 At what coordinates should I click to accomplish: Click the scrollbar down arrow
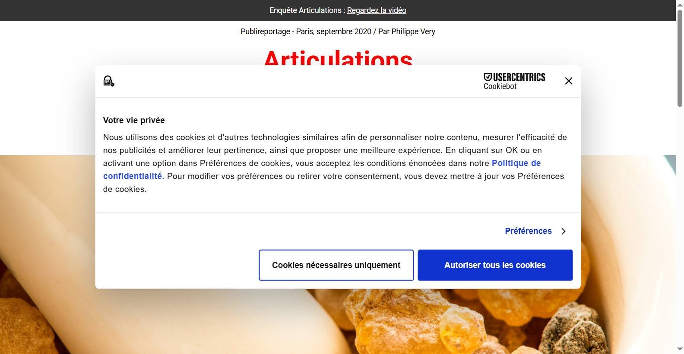680,349
